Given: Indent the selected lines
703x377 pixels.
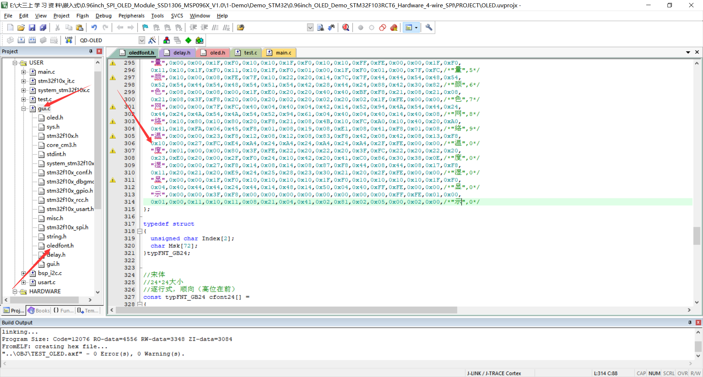Looking at the screenshot, I should 193,27.
